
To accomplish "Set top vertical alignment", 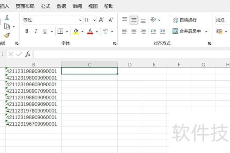I will (x=125, y=19).
